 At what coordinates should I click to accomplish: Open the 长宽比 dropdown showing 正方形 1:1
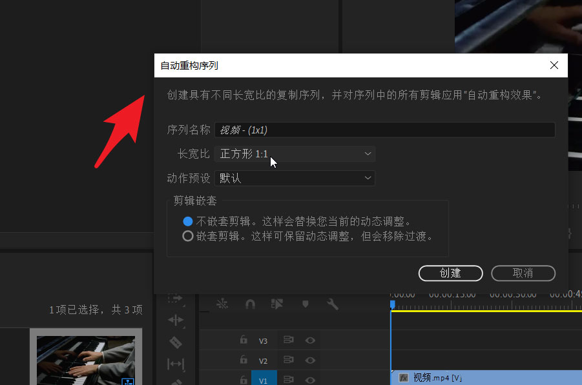pyautogui.click(x=295, y=154)
